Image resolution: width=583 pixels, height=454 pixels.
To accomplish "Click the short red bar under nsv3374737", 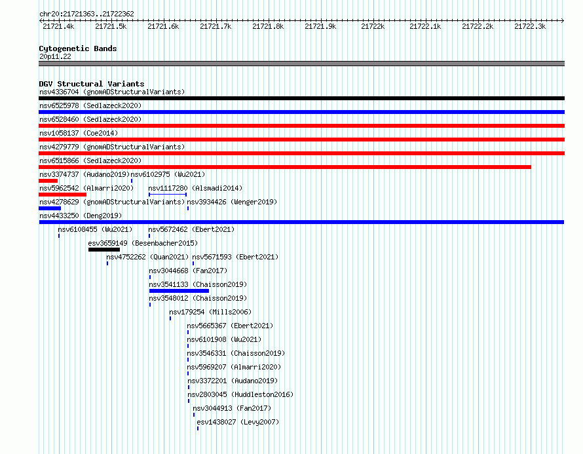I will [48, 181].
